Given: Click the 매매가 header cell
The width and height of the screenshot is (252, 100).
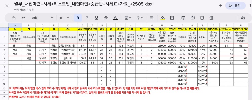Looking at the screenshot, I should (162, 29).
